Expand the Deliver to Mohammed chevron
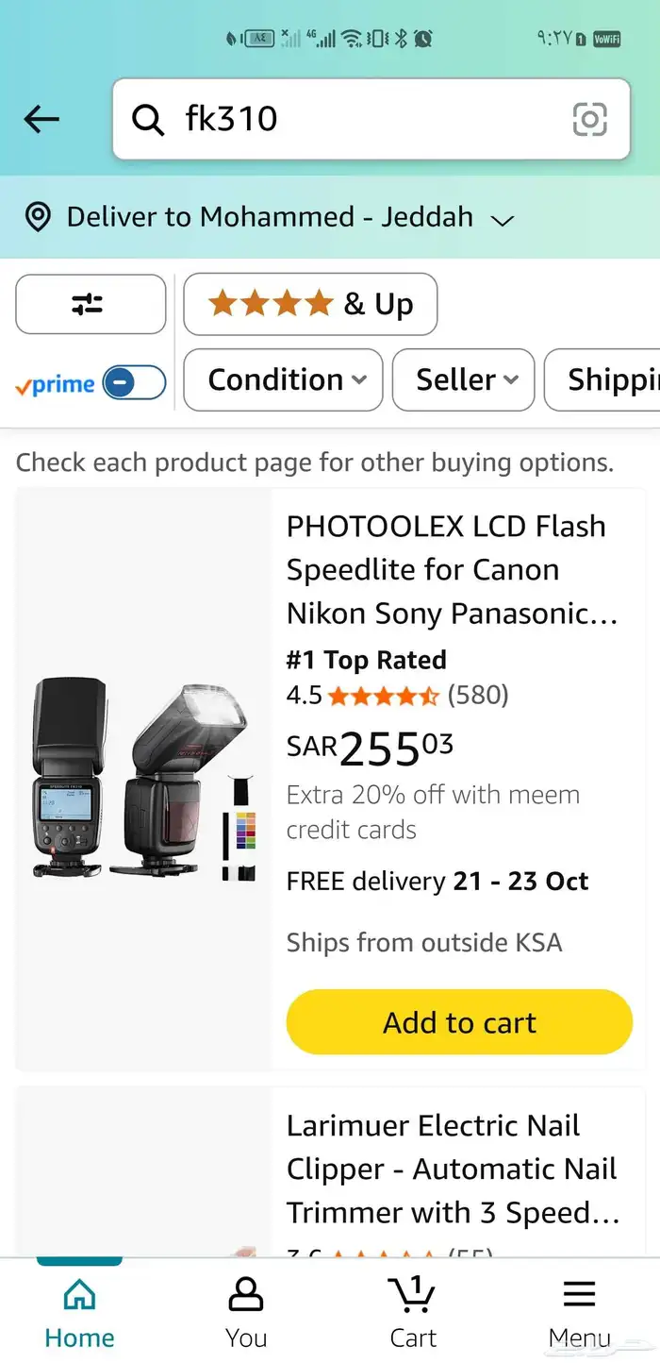The image size is (660, 1363). click(503, 220)
